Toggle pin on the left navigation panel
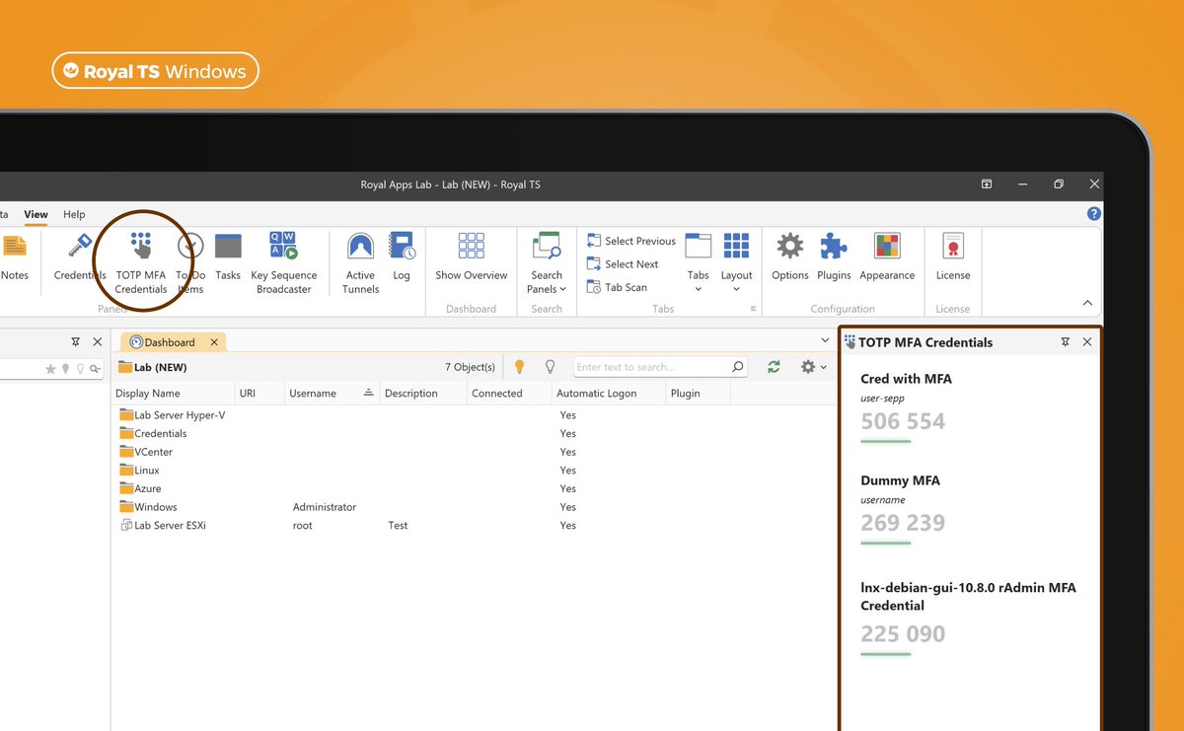The height and width of the screenshot is (731, 1184). point(76,341)
